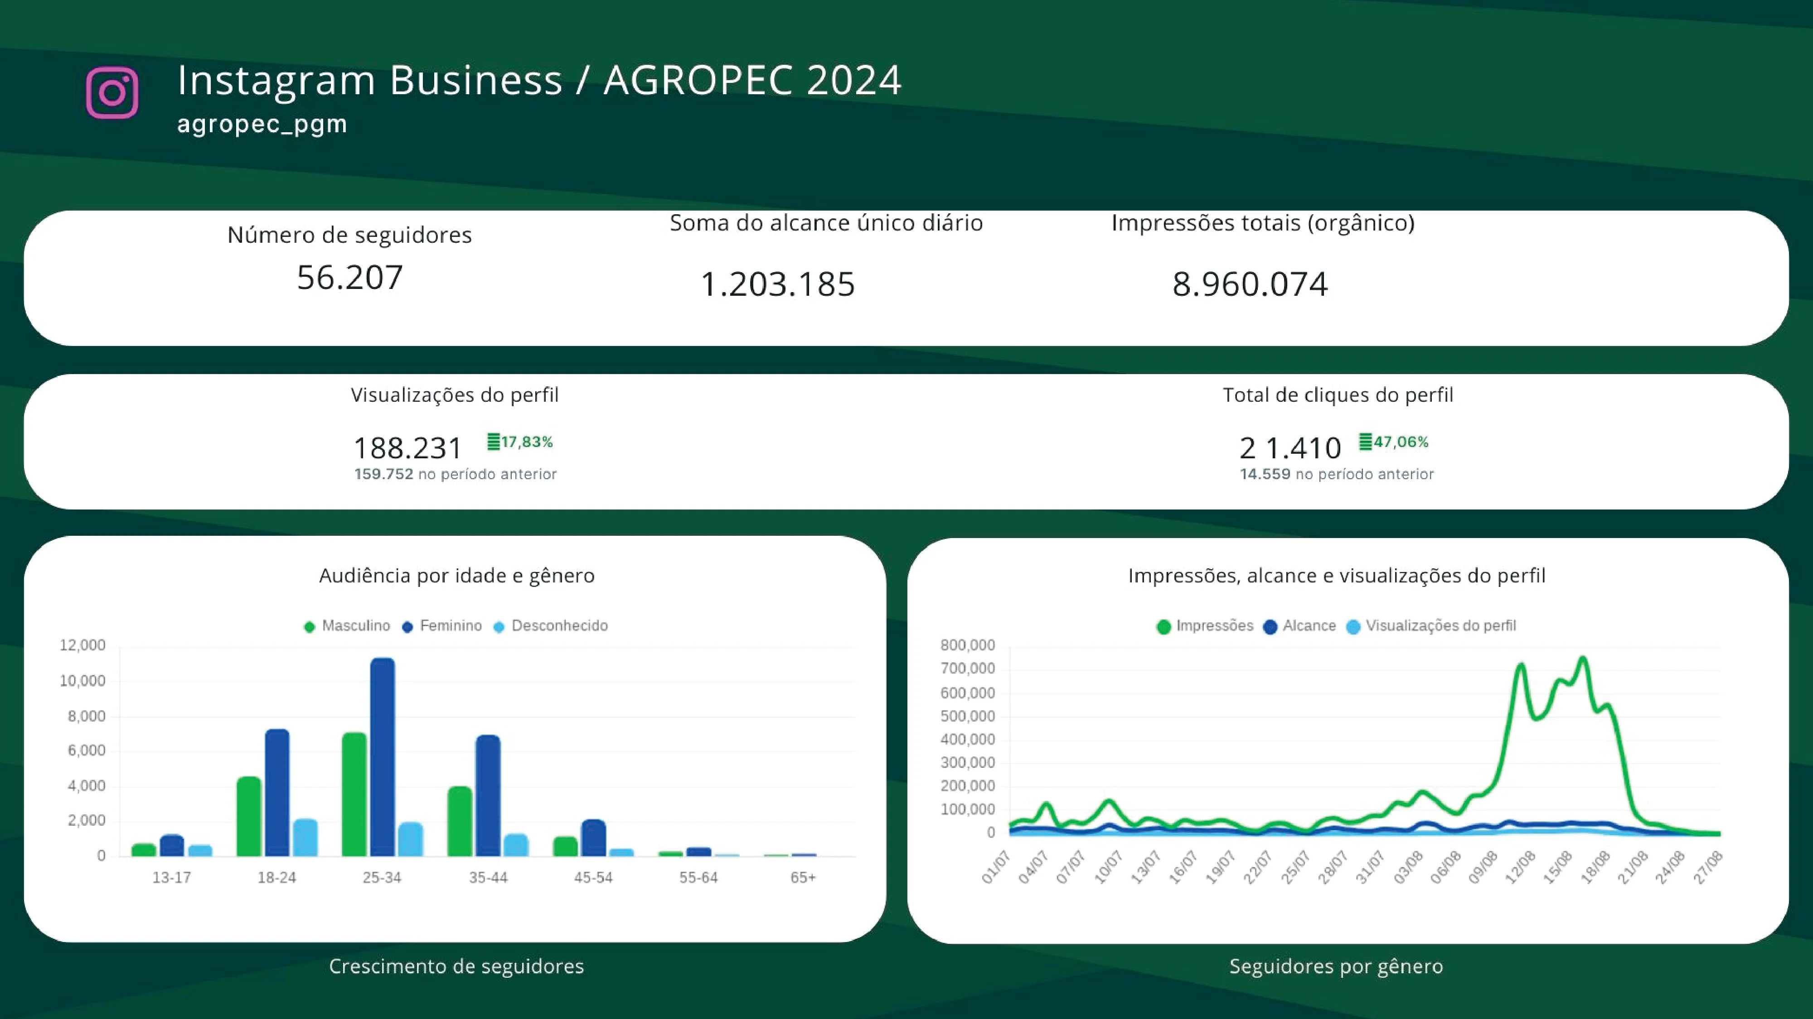
Task: Click the 55-64 age axis label
Action: click(x=698, y=878)
